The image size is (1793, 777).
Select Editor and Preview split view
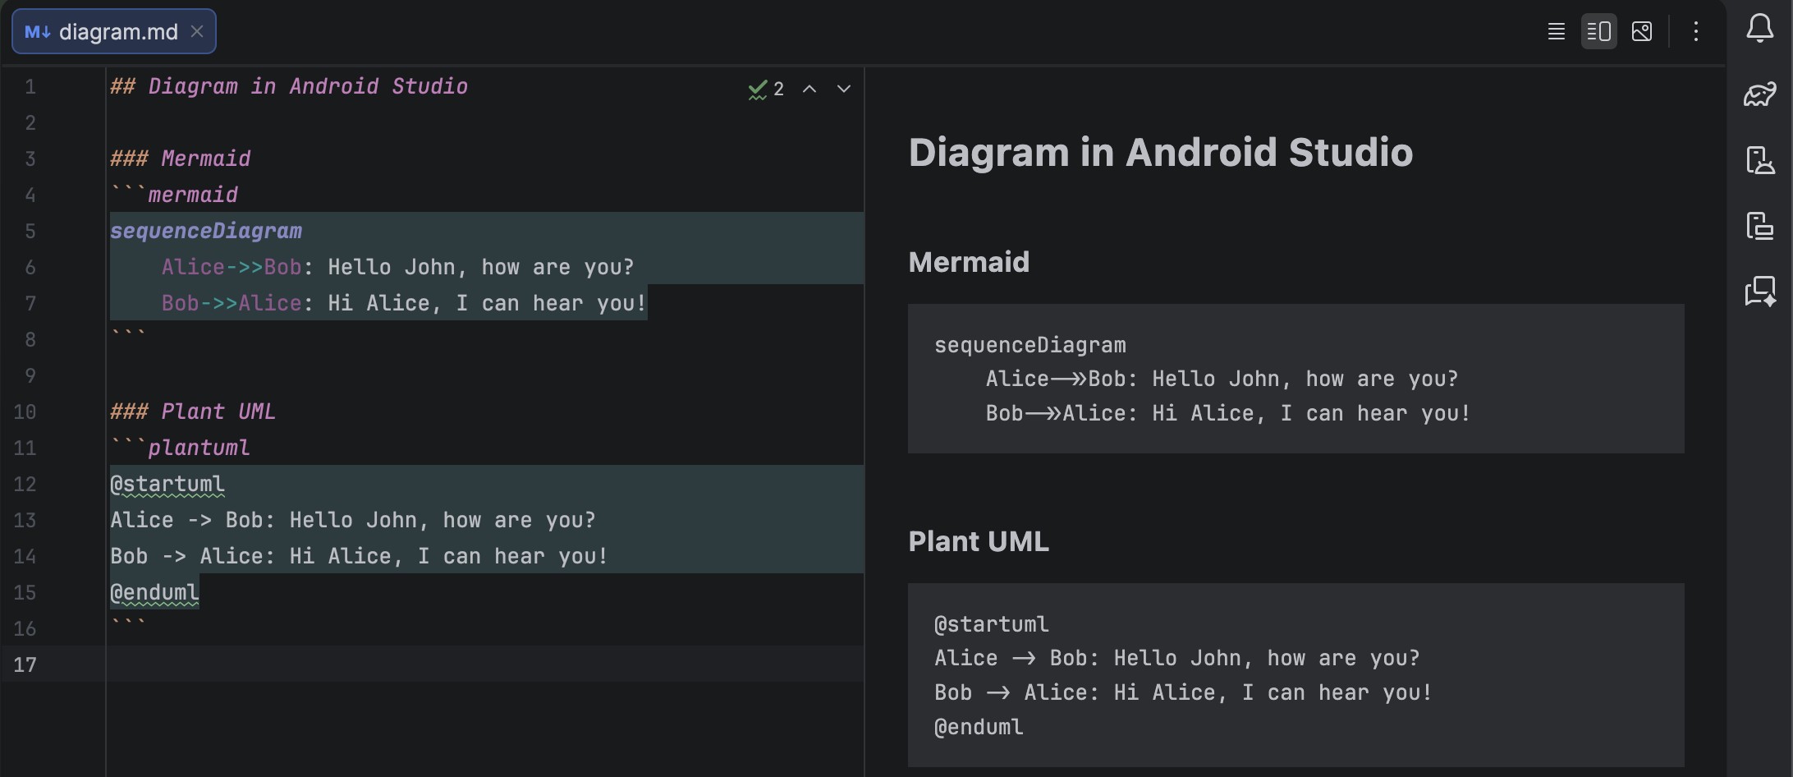pyautogui.click(x=1598, y=32)
